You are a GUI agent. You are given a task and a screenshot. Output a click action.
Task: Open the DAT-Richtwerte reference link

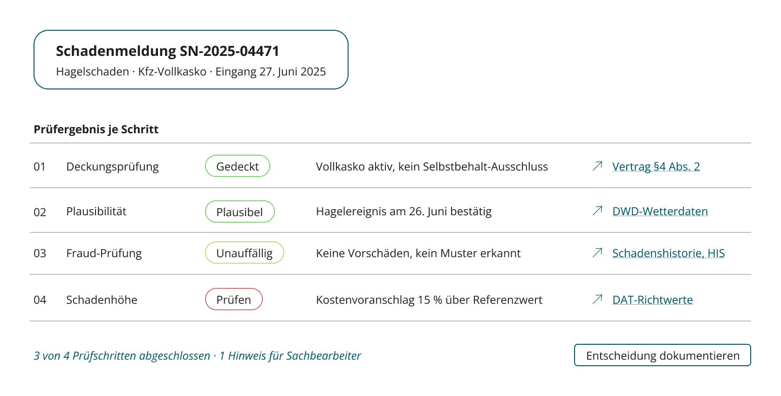pos(652,300)
